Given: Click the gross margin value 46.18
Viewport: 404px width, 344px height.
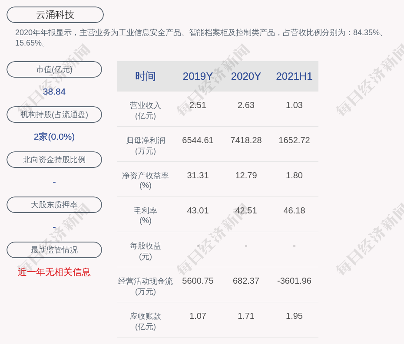Looking at the screenshot, I should 294,211.
